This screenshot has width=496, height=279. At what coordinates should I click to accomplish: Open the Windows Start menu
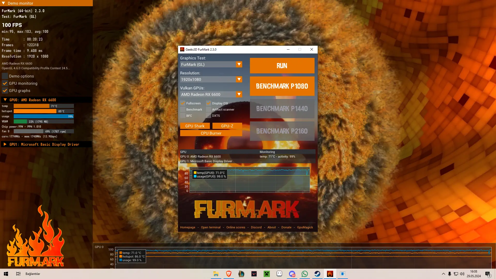[6, 274]
